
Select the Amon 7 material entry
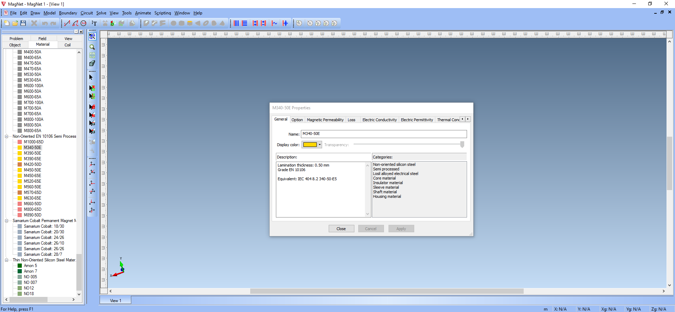[30, 271]
